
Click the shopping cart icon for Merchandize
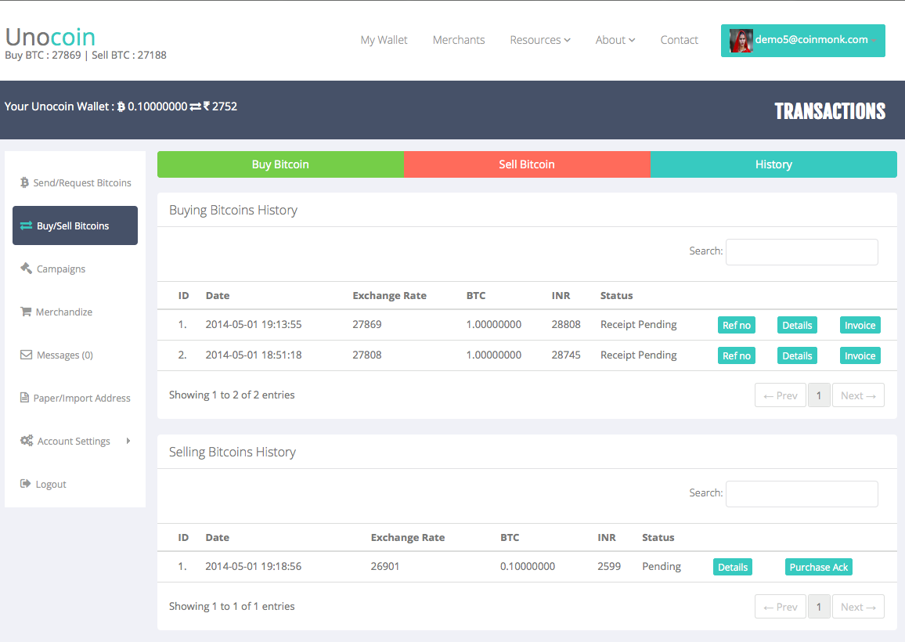pos(26,312)
